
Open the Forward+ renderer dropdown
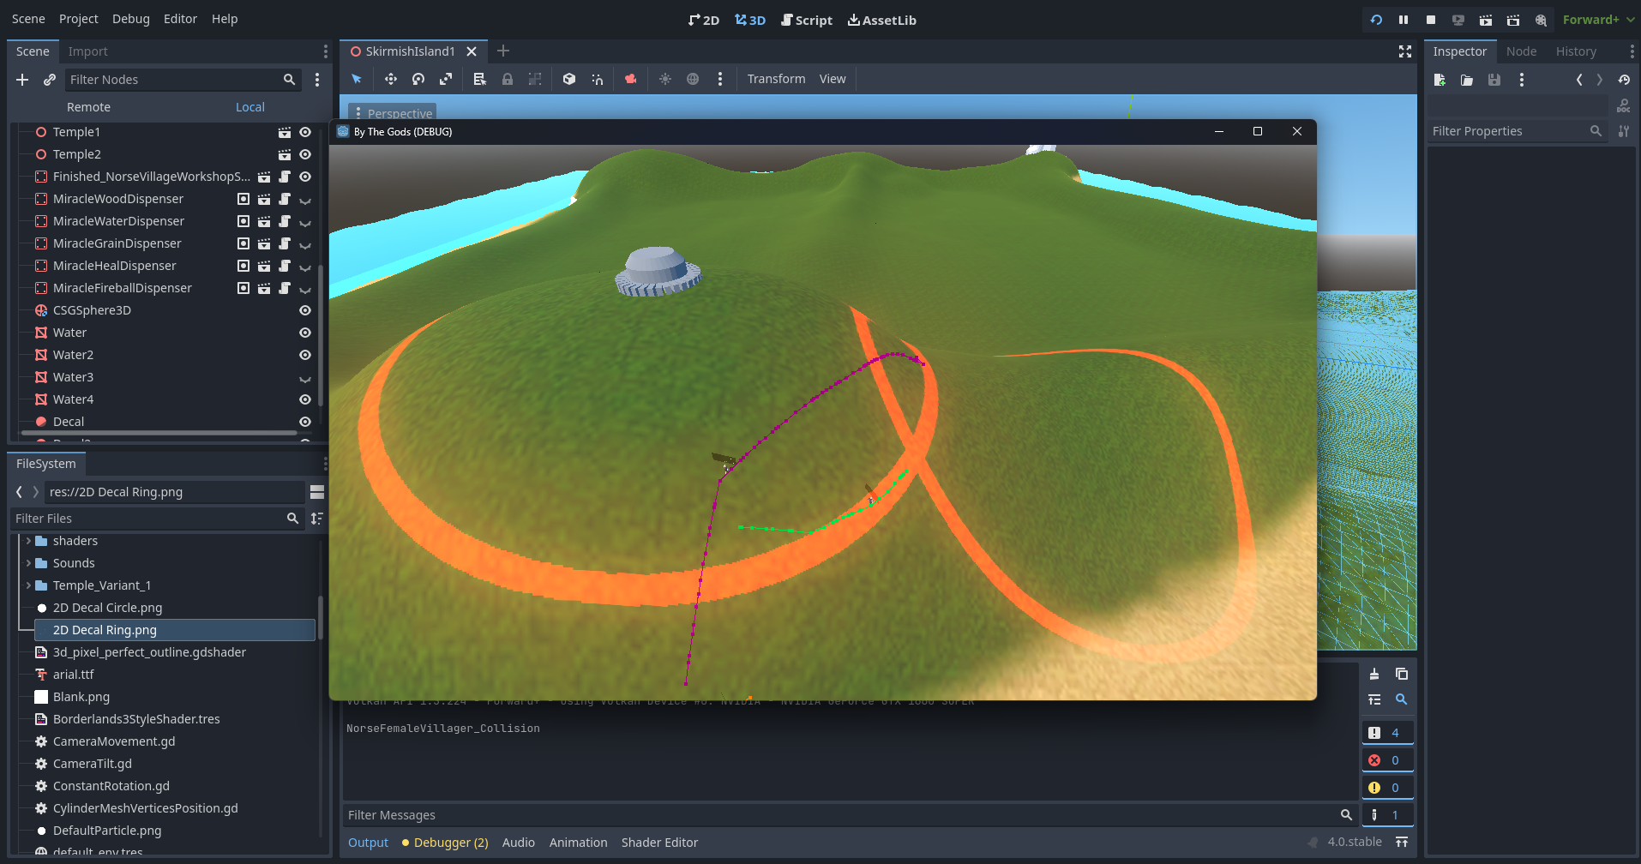tap(1598, 20)
